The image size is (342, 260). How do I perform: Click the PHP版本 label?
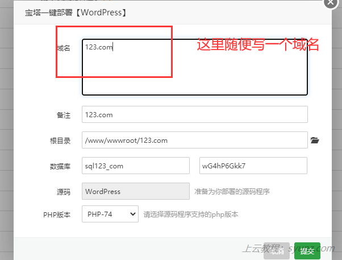tap(57, 215)
